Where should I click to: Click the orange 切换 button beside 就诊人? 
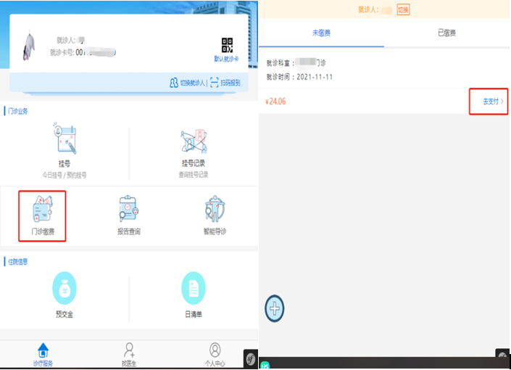tap(404, 9)
